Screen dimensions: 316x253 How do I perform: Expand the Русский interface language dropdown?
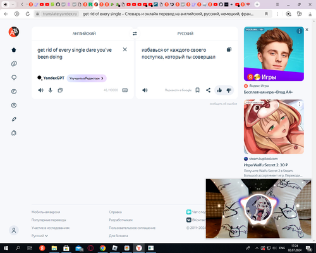click(x=40, y=236)
